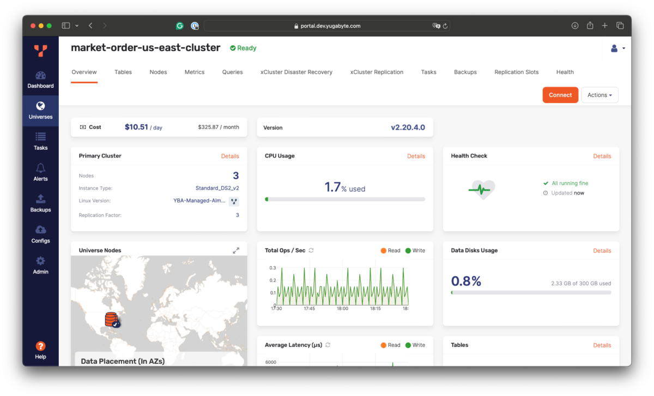Click the Linux version upgrade icon
The image size is (654, 396).
tap(234, 201)
